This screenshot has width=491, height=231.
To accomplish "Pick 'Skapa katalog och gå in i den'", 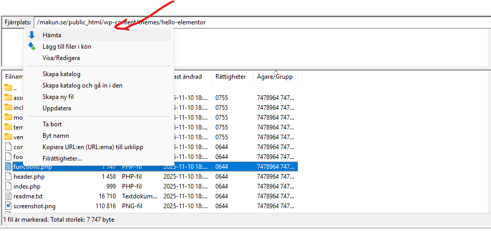I will (82, 85).
